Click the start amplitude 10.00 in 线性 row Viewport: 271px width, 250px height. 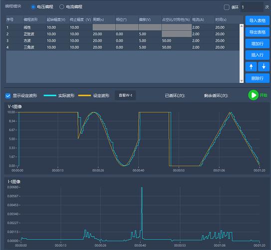click(51, 27)
